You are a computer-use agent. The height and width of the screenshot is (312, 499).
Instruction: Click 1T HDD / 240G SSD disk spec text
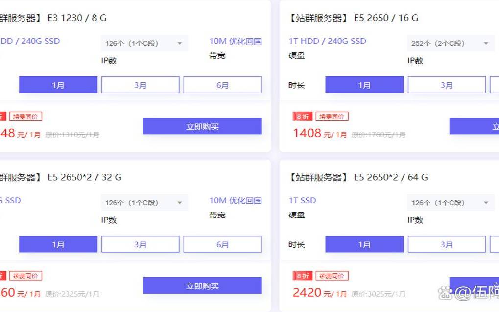328,41
